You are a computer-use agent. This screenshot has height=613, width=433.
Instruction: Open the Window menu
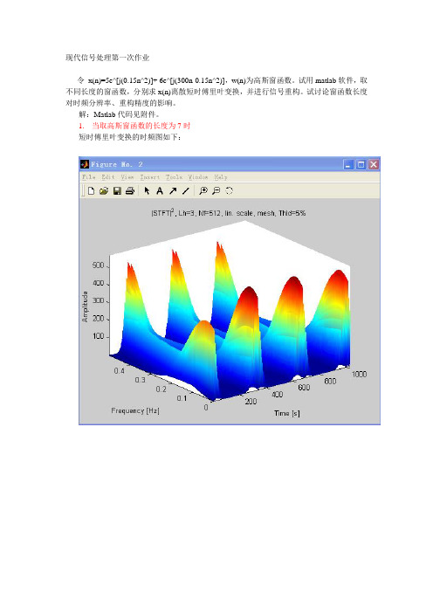198,177
